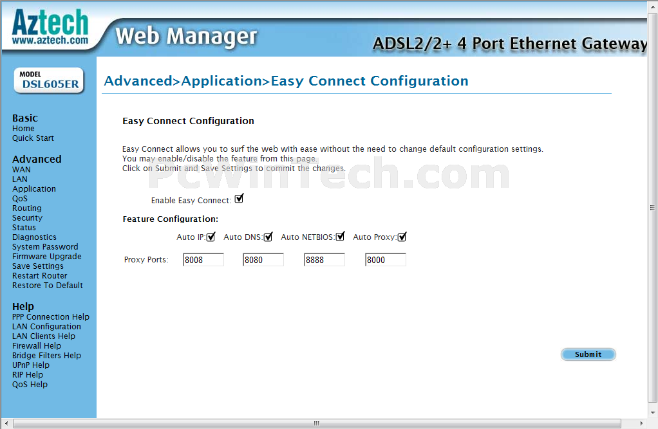
Task: Open the System Password link
Action: [x=45, y=246]
